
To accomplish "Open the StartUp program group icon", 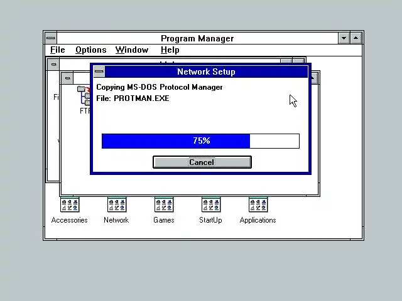I will (x=211, y=204).
